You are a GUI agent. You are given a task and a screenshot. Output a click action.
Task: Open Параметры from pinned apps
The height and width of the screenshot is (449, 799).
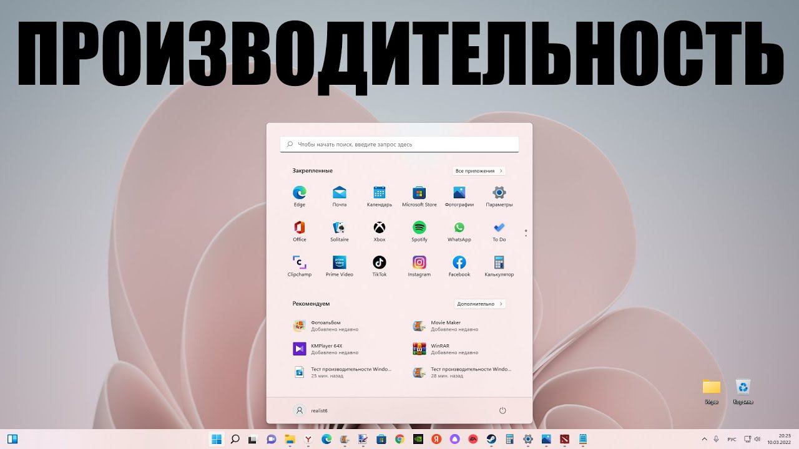[x=499, y=196]
